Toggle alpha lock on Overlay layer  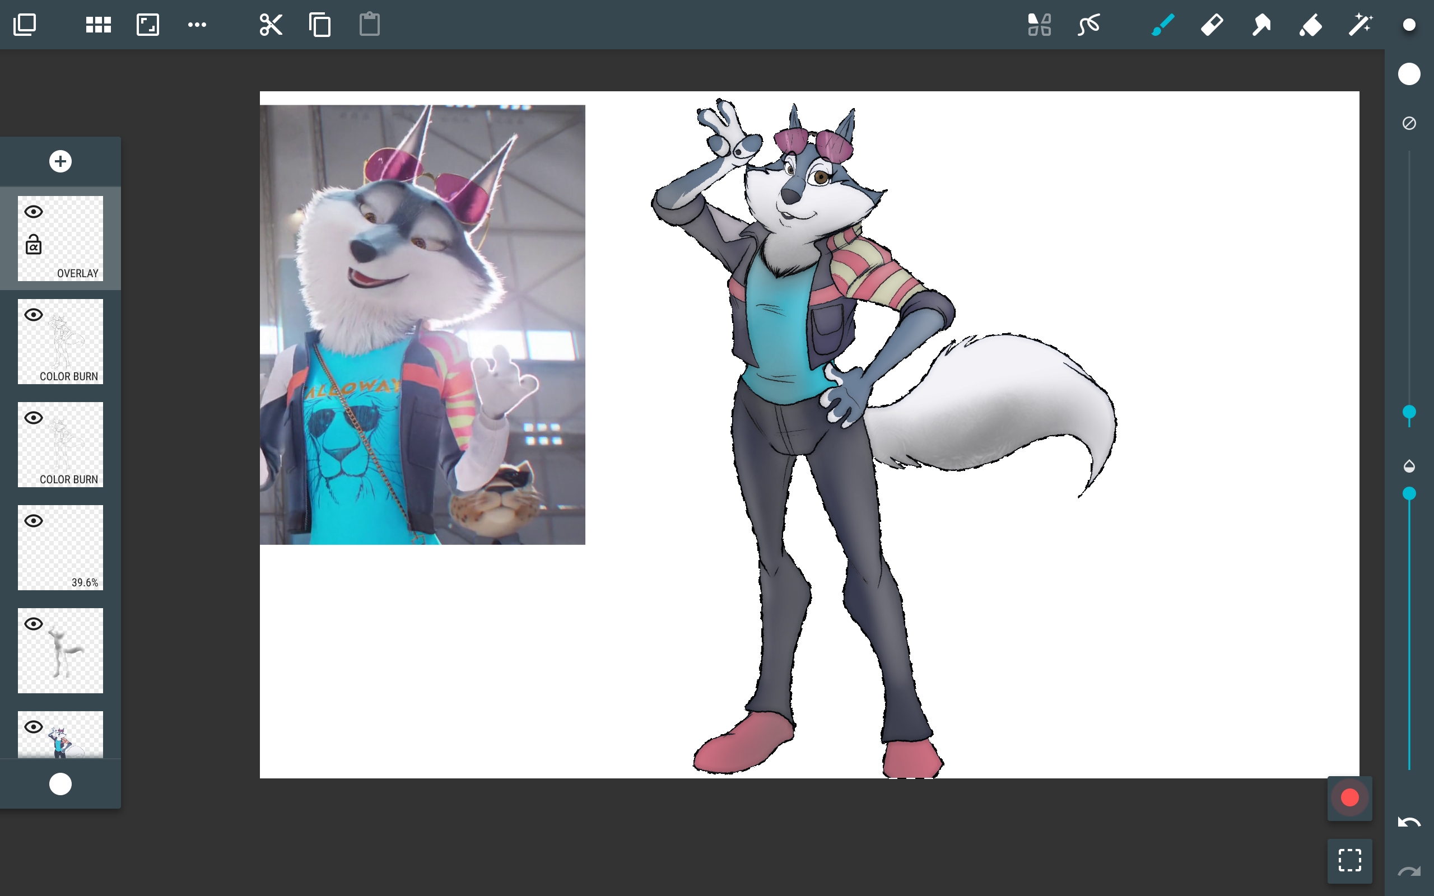pyautogui.click(x=34, y=245)
